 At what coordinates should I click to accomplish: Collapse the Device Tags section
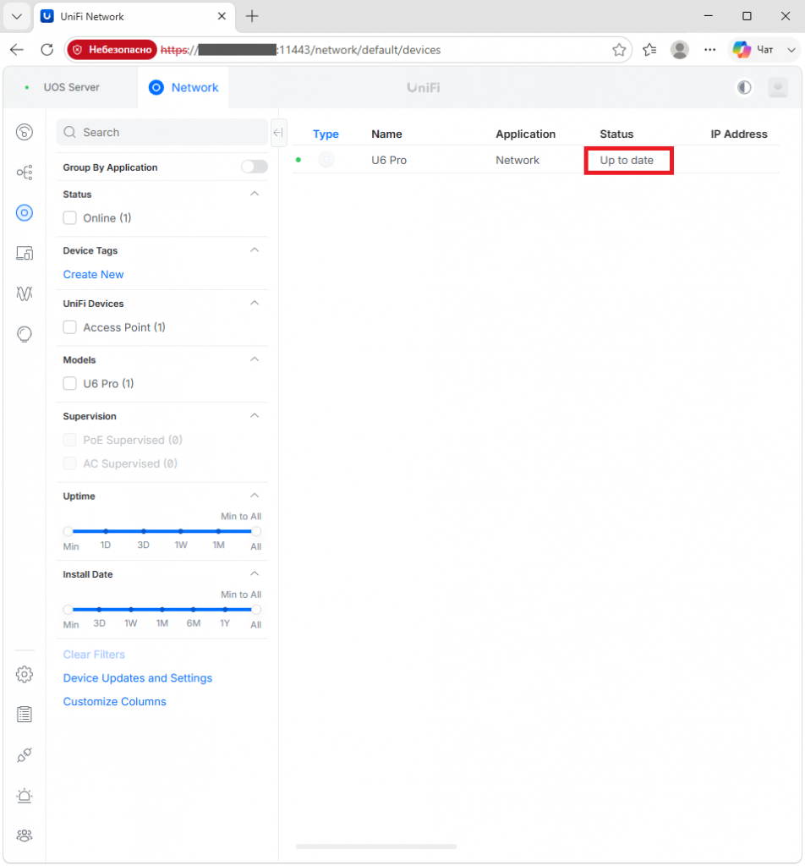point(255,250)
